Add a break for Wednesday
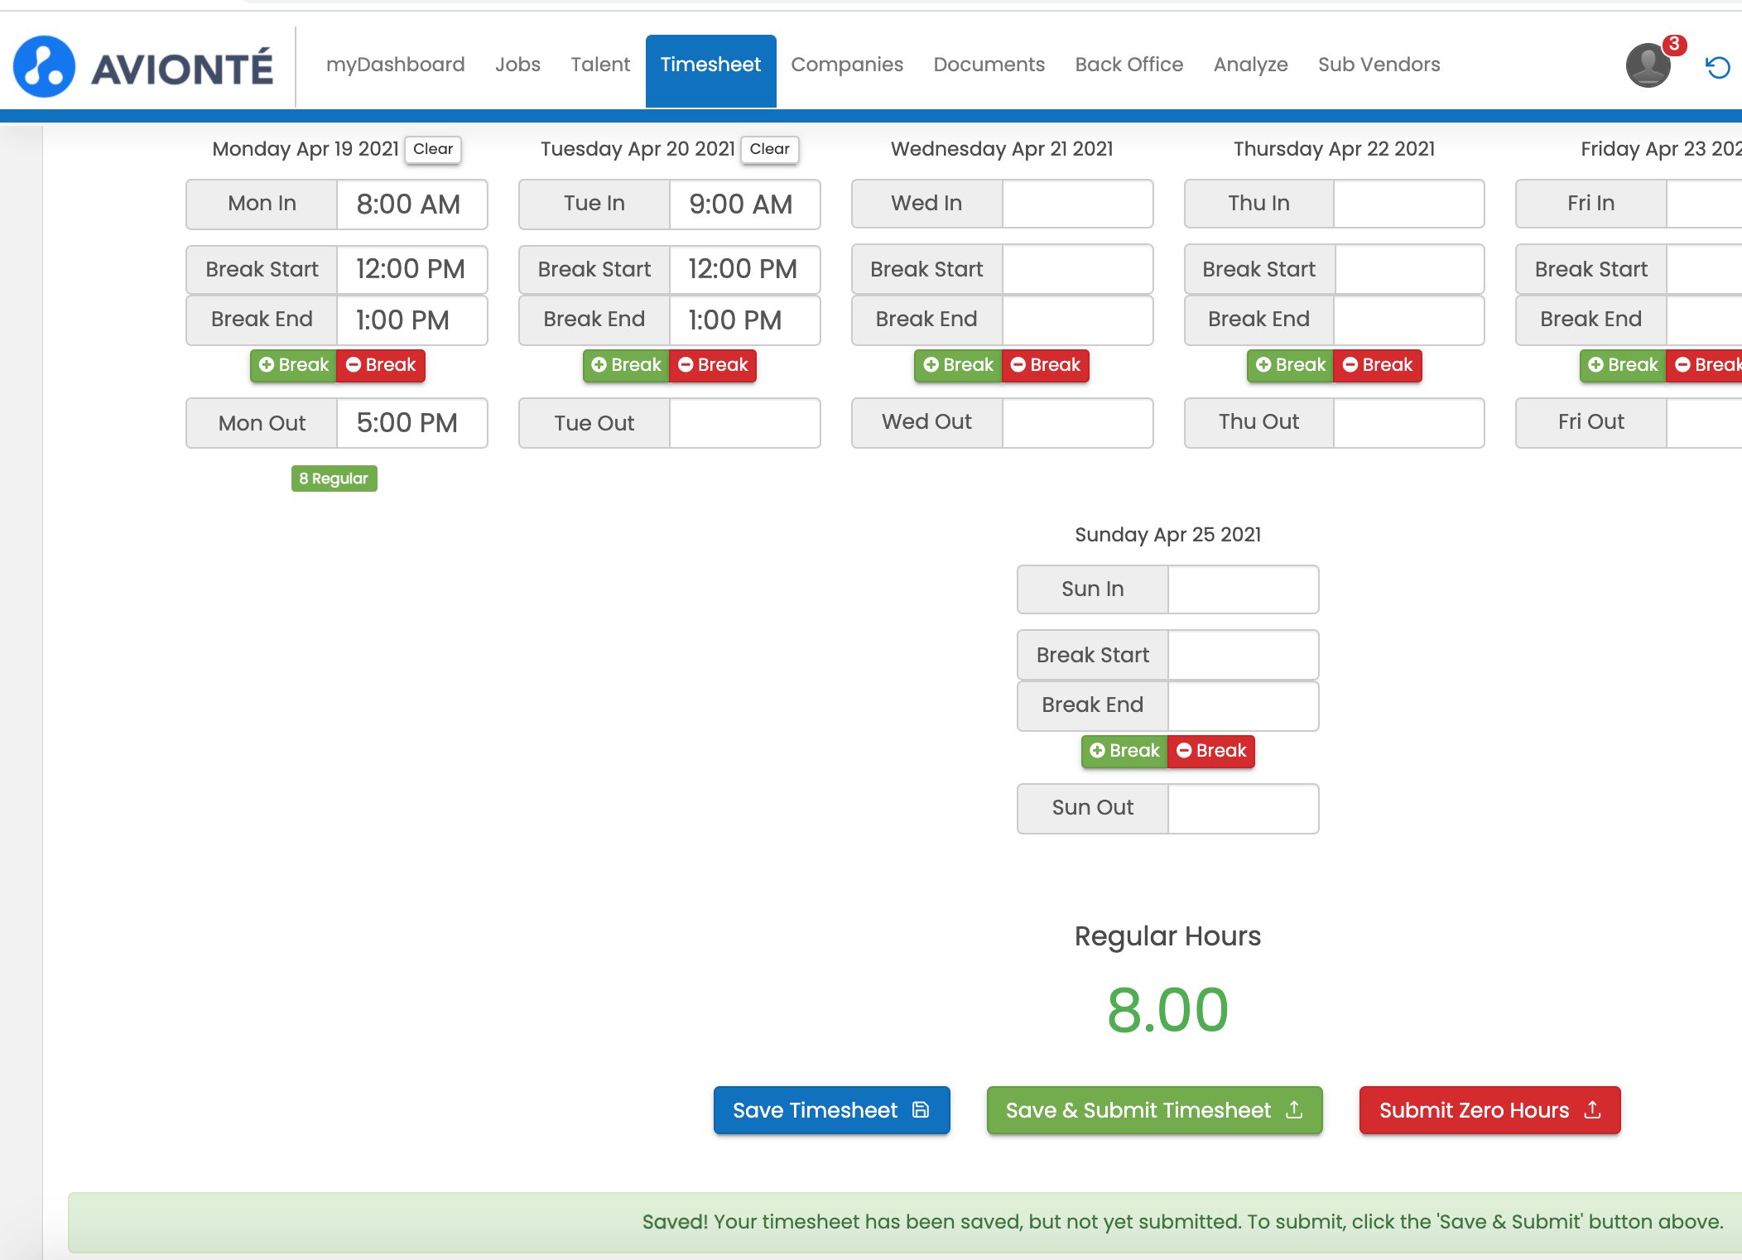1742x1260 pixels. [x=958, y=365]
